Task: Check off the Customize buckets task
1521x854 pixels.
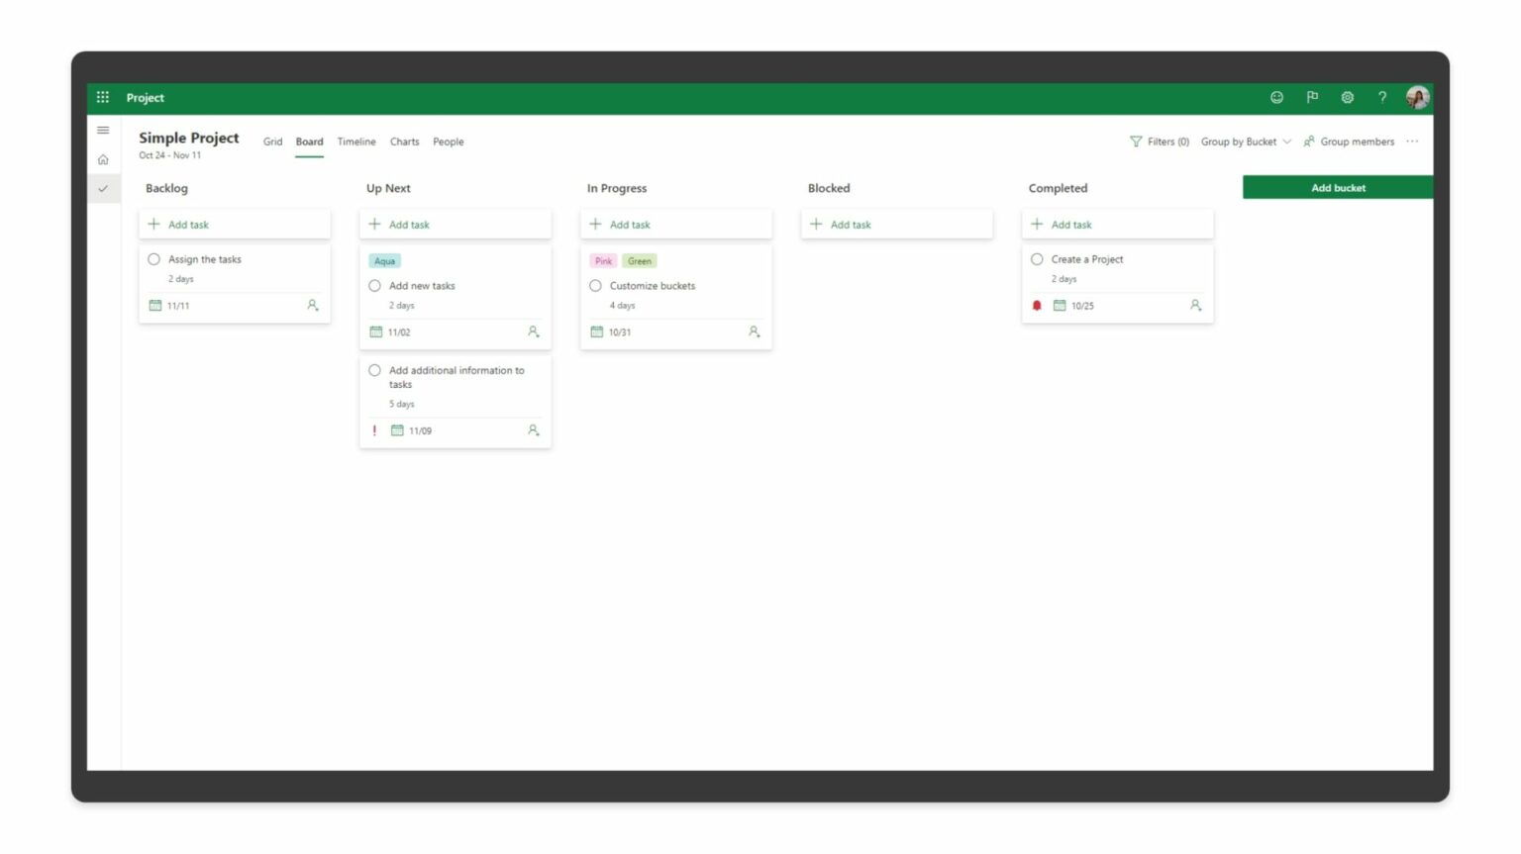Action: click(x=595, y=285)
